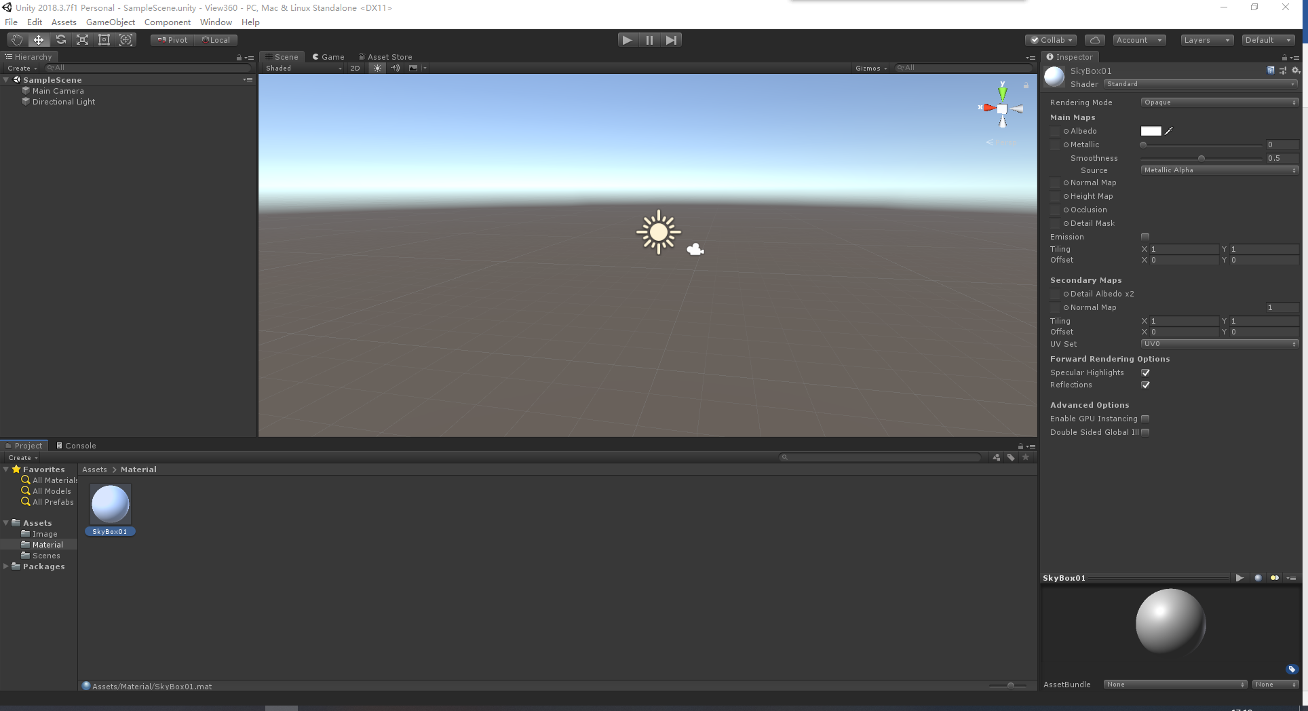
Task: Click the Albedo color swatch
Action: click(1151, 131)
